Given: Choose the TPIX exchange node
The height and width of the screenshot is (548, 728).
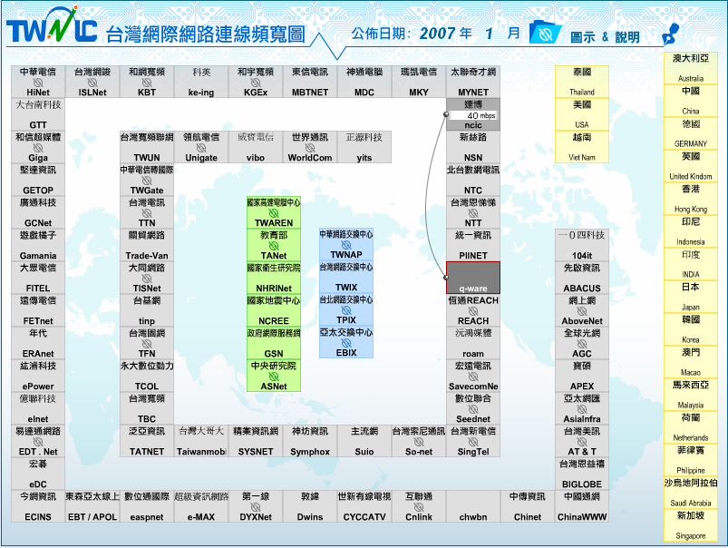Looking at the screenshot, I should click(x=346, y=309).
